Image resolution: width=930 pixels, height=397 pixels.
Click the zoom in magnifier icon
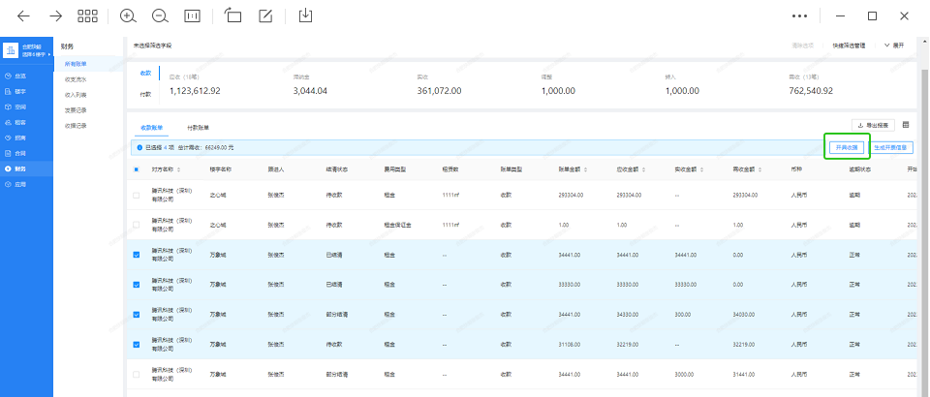coord(128,15)
